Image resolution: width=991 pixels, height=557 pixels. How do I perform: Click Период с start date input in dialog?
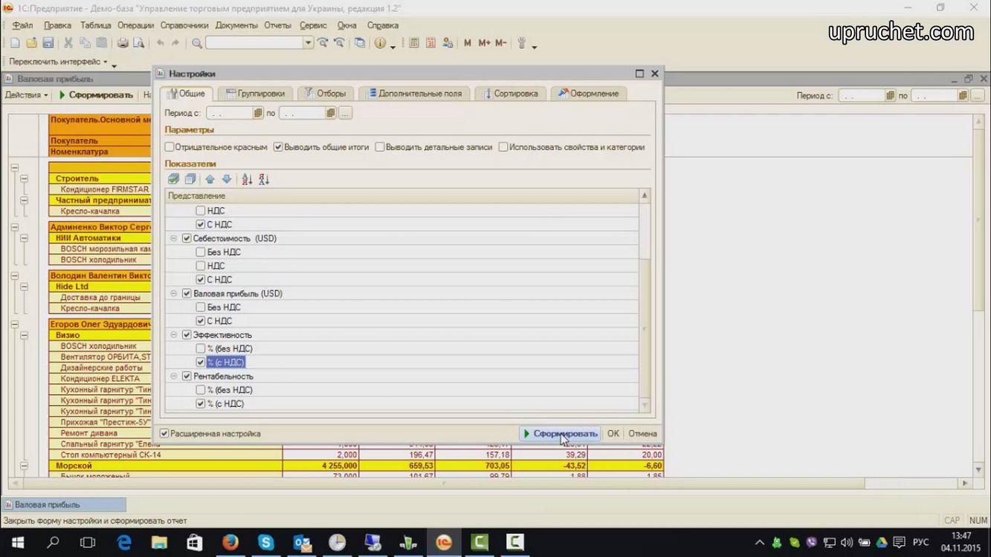(229, 113)
